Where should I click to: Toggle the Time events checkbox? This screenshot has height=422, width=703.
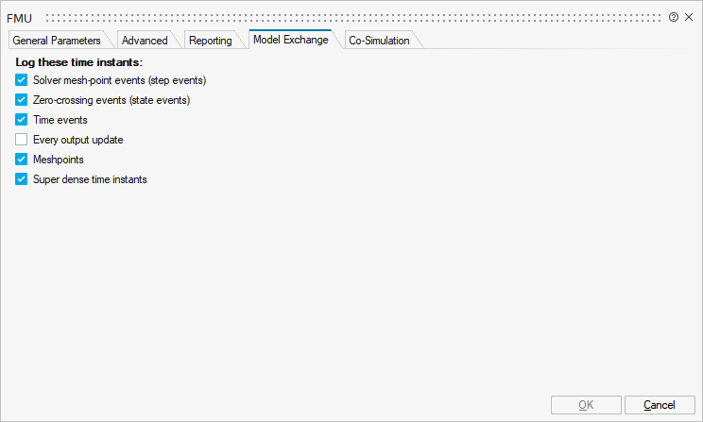[x=22, y=120]
